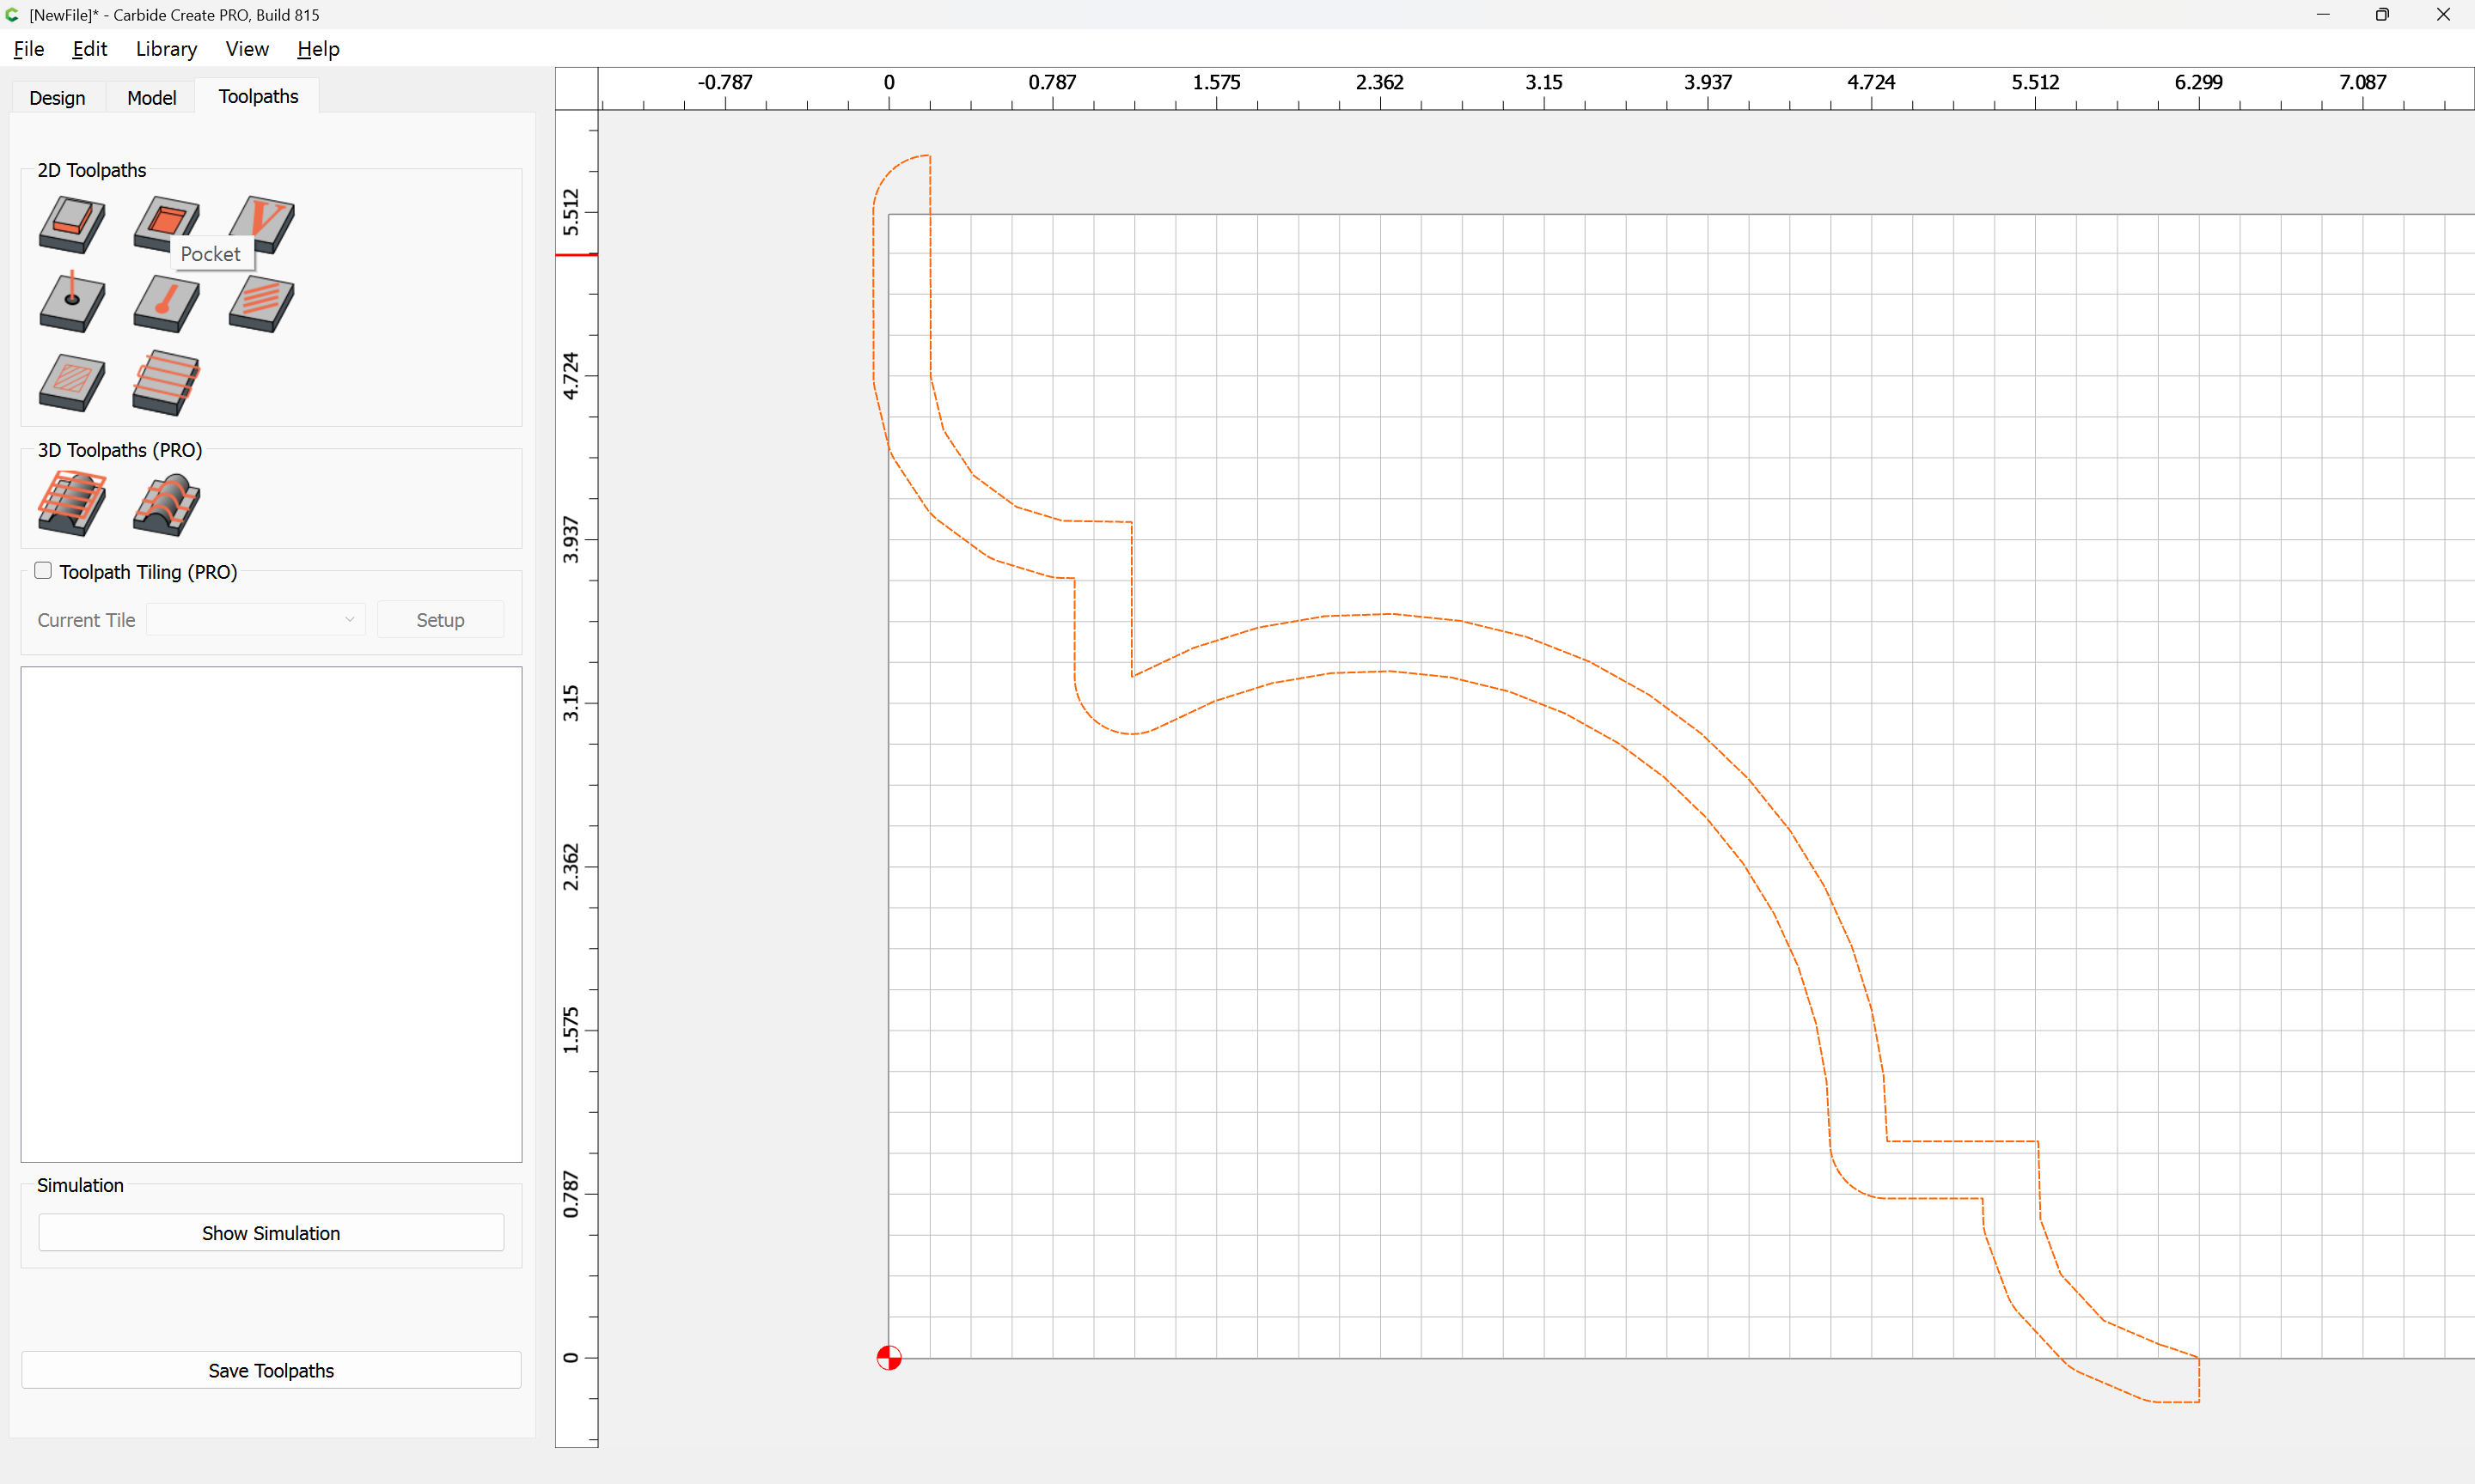Click the Show Simulation button
This screenshot has width=2475, height=1484.
[x=271, y=1233]
